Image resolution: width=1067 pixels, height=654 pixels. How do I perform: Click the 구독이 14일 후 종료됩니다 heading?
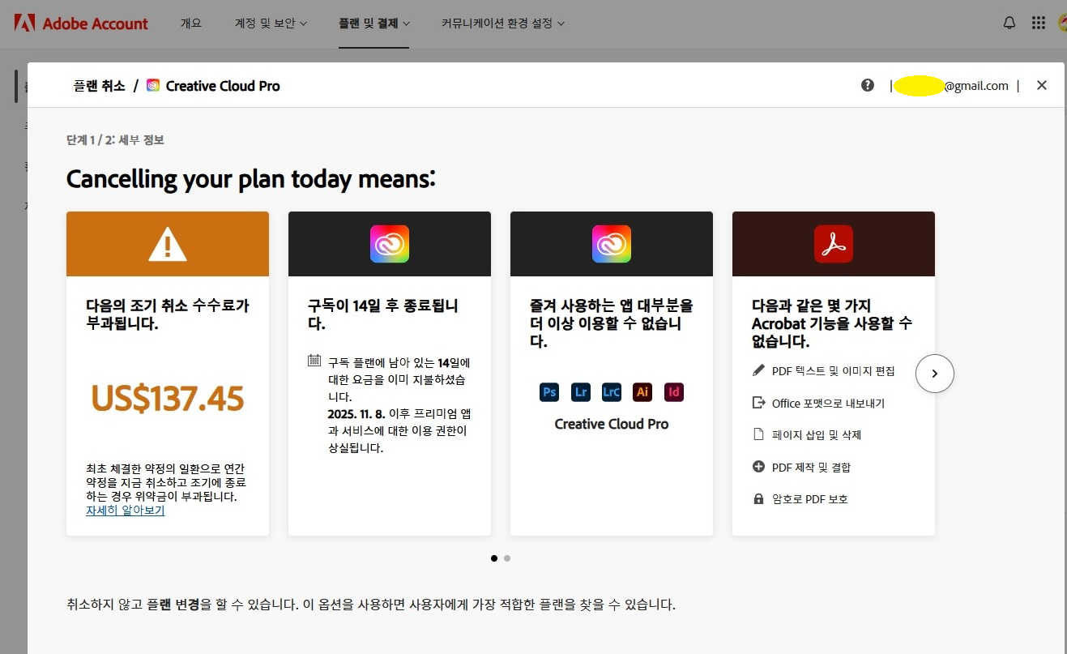[x=383, y=314]
